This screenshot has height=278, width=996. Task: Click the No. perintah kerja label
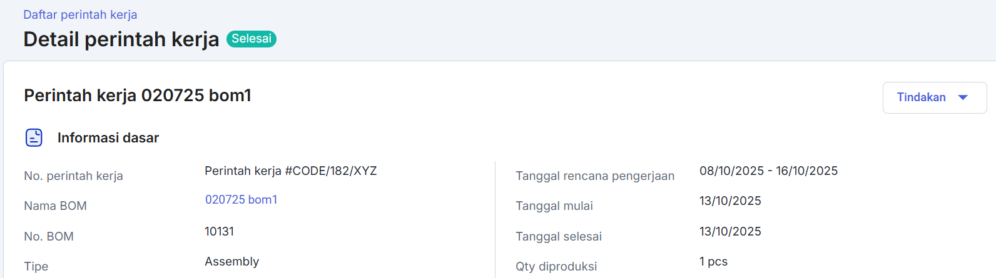coord(73,176)
